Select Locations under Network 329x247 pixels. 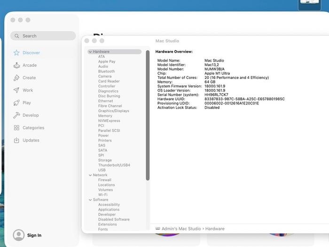(x=106, y=185)
